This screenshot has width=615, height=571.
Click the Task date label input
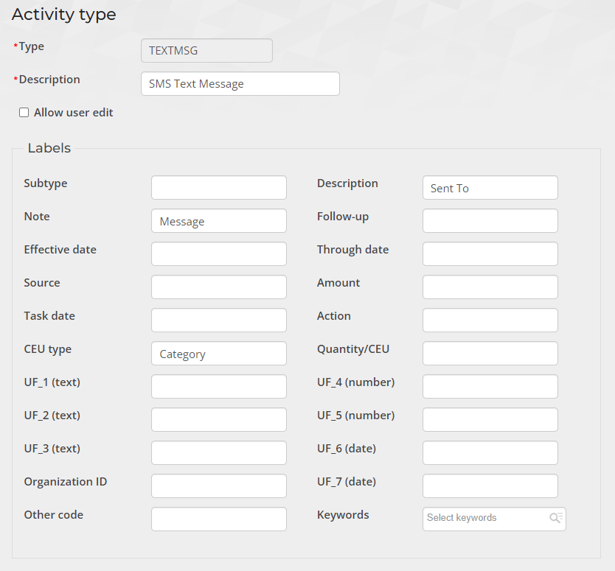218,320
